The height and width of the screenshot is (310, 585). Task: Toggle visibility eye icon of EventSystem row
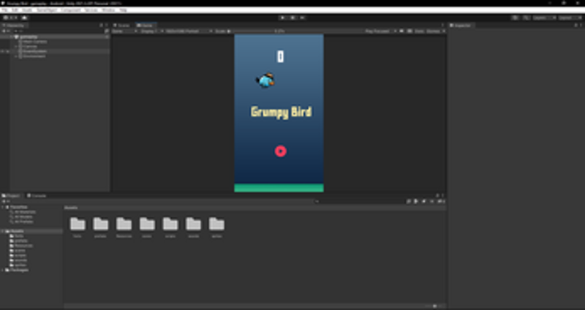tap(3, 51)
